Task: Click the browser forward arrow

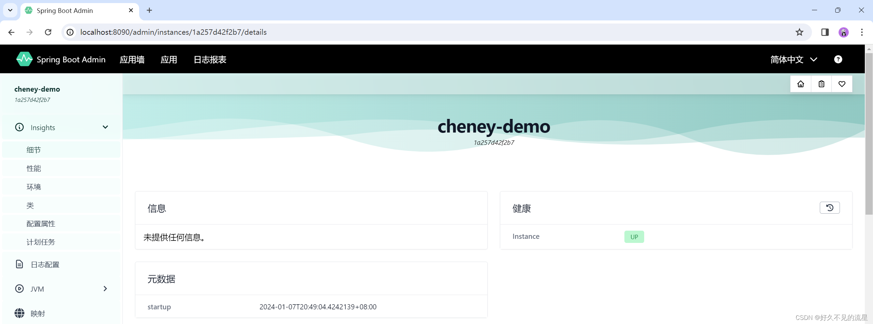Action: pyautogui.click(x=30, y=32)
